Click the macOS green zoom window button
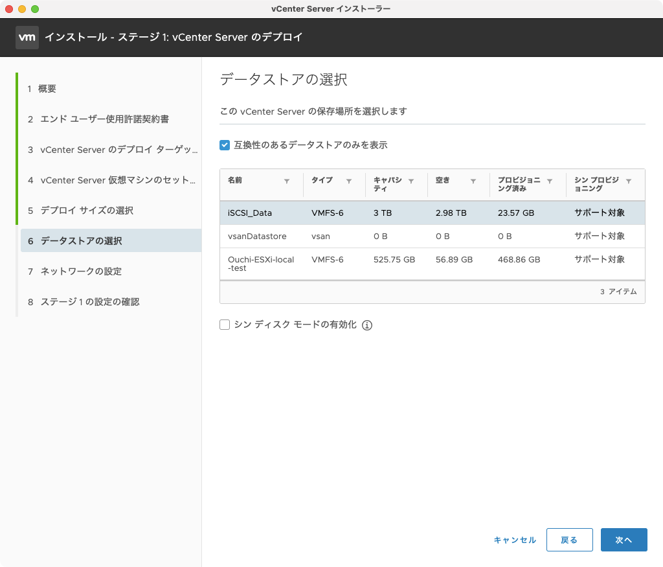 tap(35, 9)
